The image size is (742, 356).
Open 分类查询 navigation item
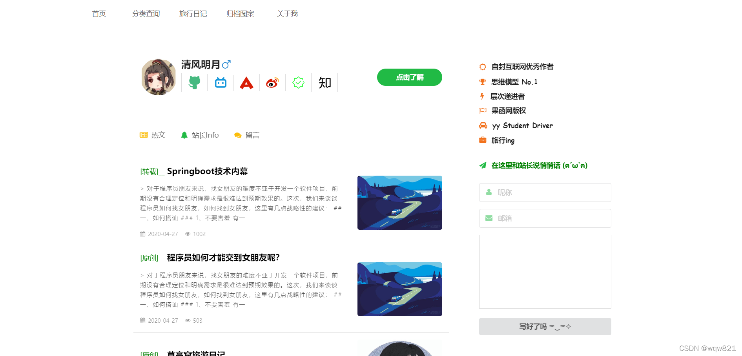point(146,14)
